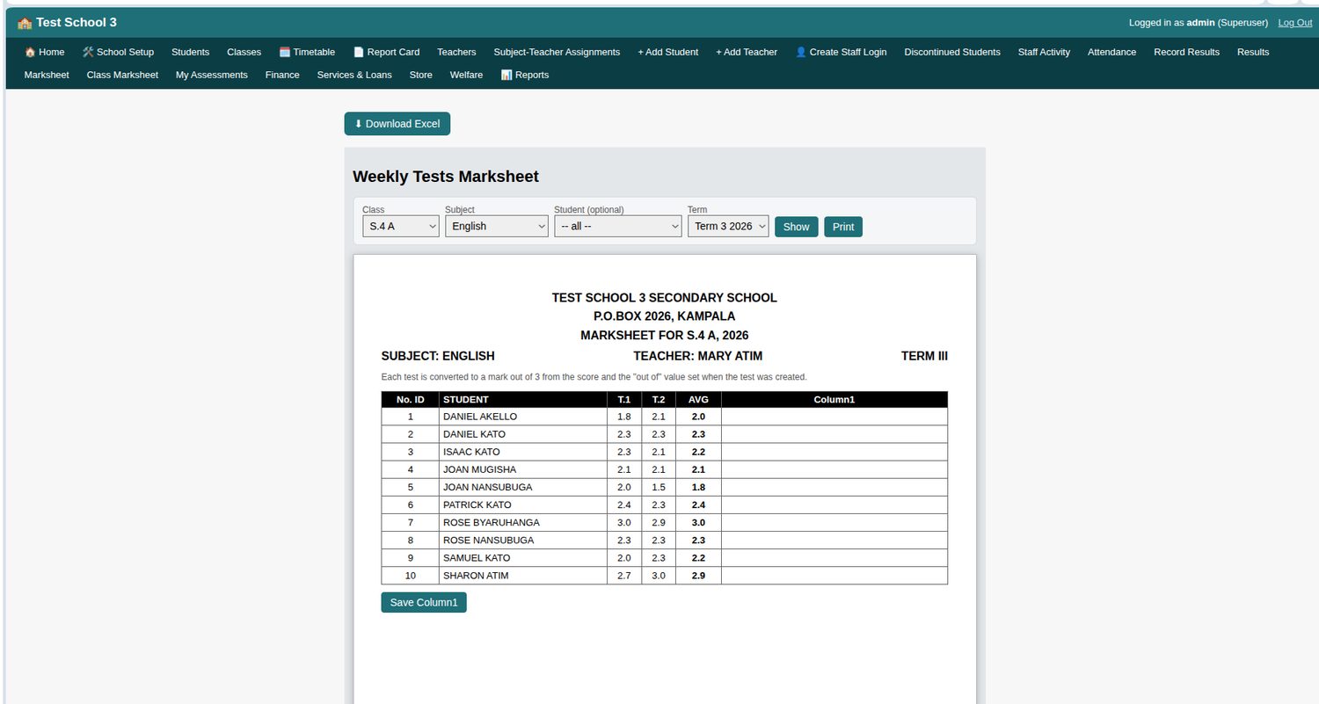Viewport: 1319px width, 704px height.
Task: Open Services & Loans
Action: click(x=354, y=75)
